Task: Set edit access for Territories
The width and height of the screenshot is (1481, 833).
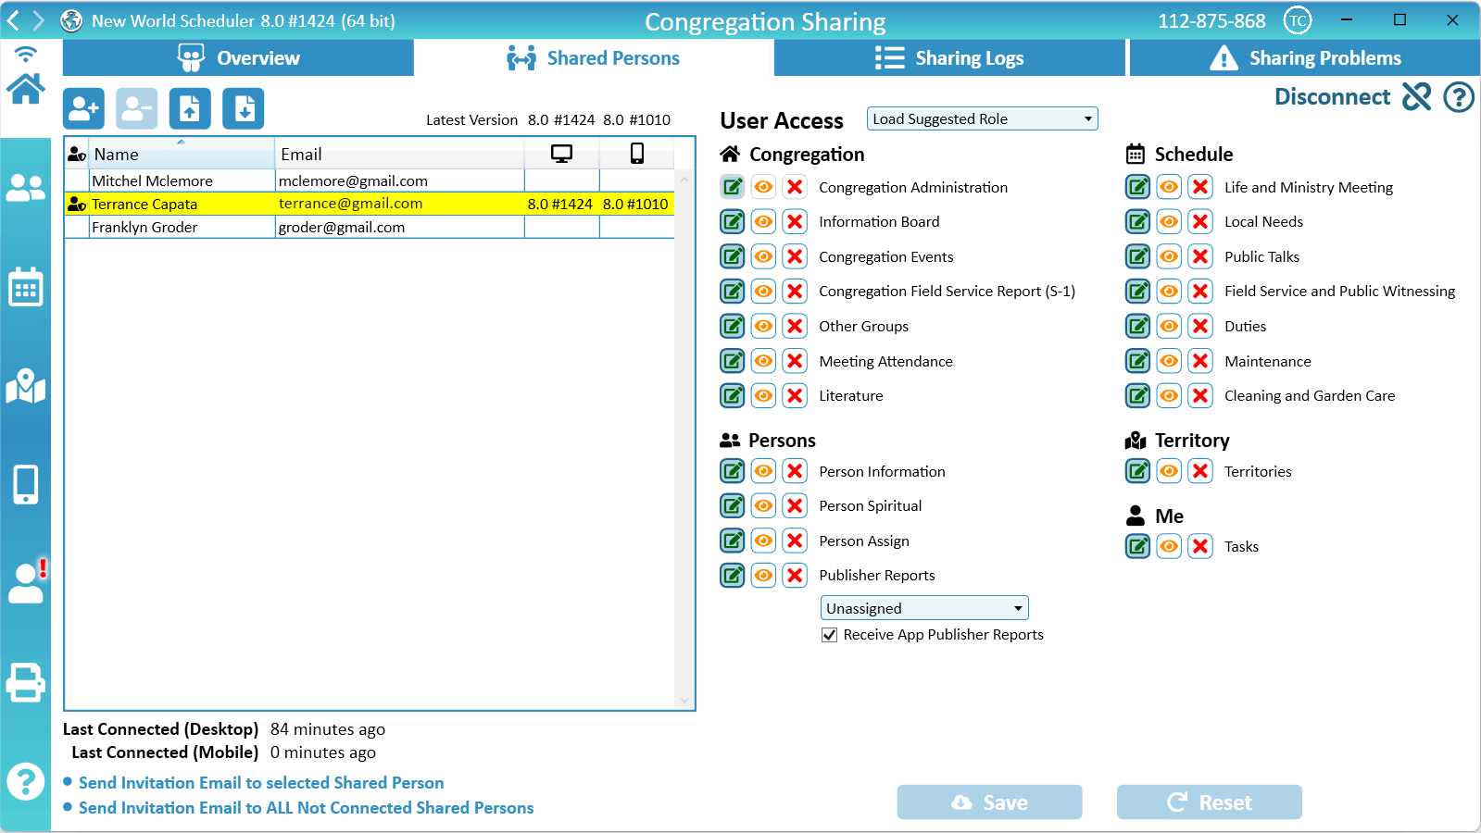Action: (x=1138, y=471)
